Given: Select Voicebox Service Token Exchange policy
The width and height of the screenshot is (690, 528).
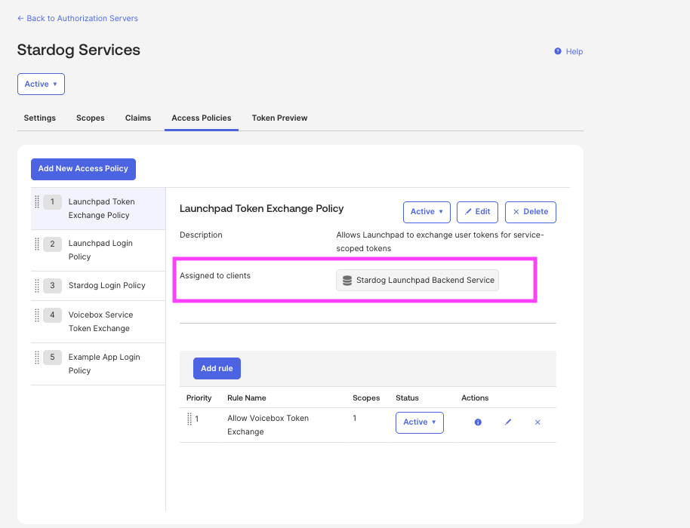Looking at the screenshot, I should tap(98, 322).
